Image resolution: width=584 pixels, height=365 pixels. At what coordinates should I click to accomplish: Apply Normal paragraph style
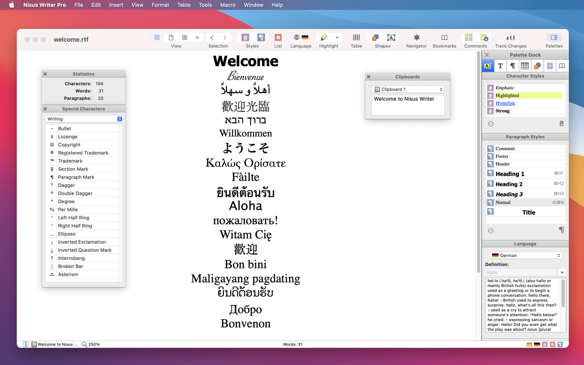click(526, 202)
